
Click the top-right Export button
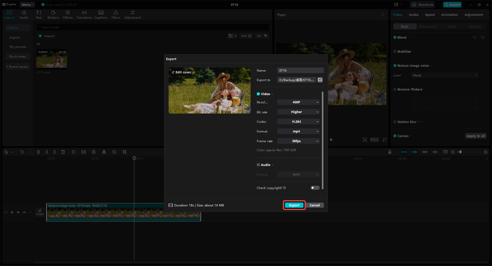(452, 5)
